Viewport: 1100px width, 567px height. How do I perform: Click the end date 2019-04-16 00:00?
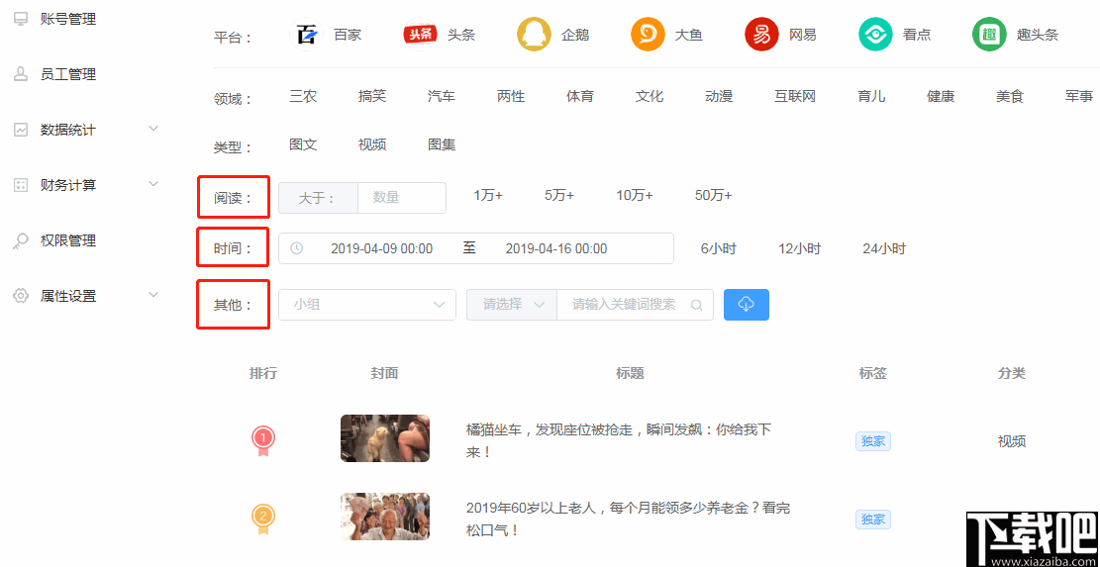point(556,248)
